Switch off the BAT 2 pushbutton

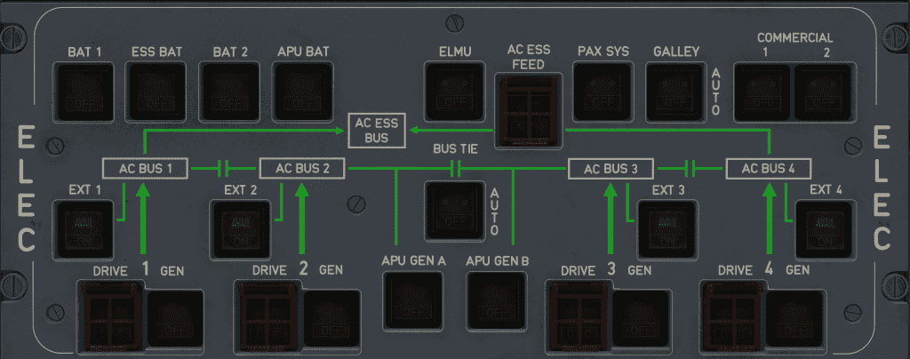click(229, 92)
